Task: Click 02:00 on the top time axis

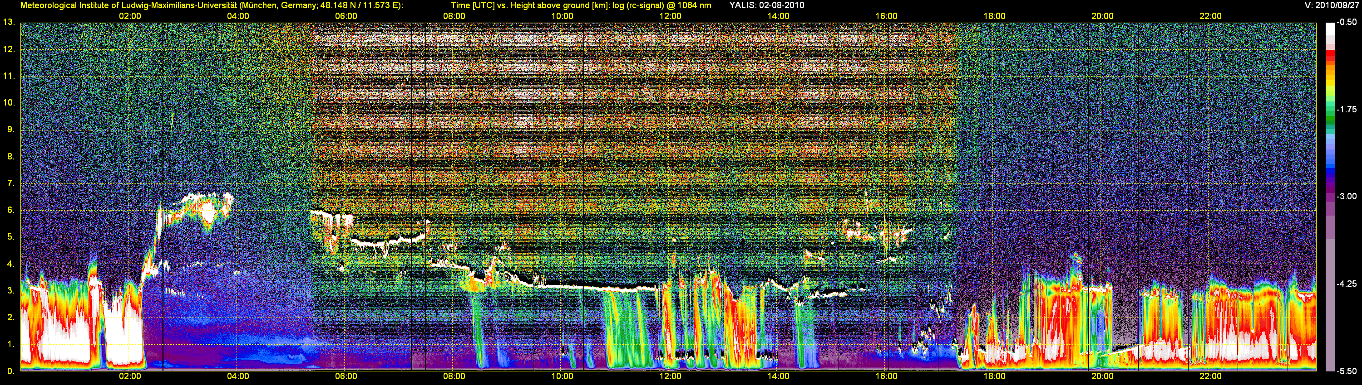Action: click(130, 16)
